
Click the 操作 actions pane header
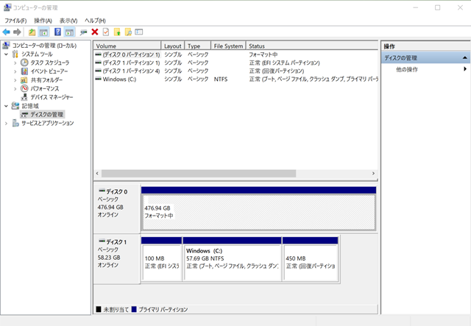click(x=425, y=46)
